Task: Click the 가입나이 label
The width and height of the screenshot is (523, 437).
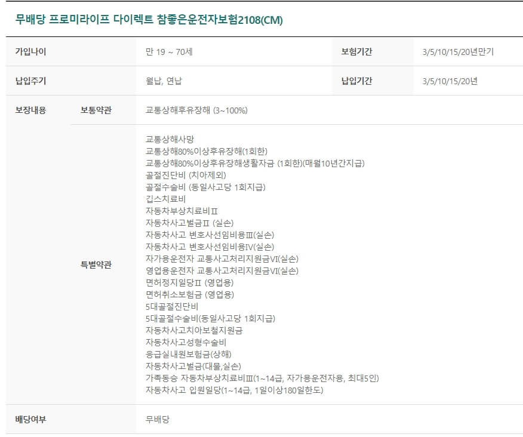Action: point(30,52)
